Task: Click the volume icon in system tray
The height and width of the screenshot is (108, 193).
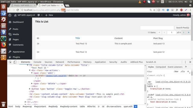Action: (186, 2)
